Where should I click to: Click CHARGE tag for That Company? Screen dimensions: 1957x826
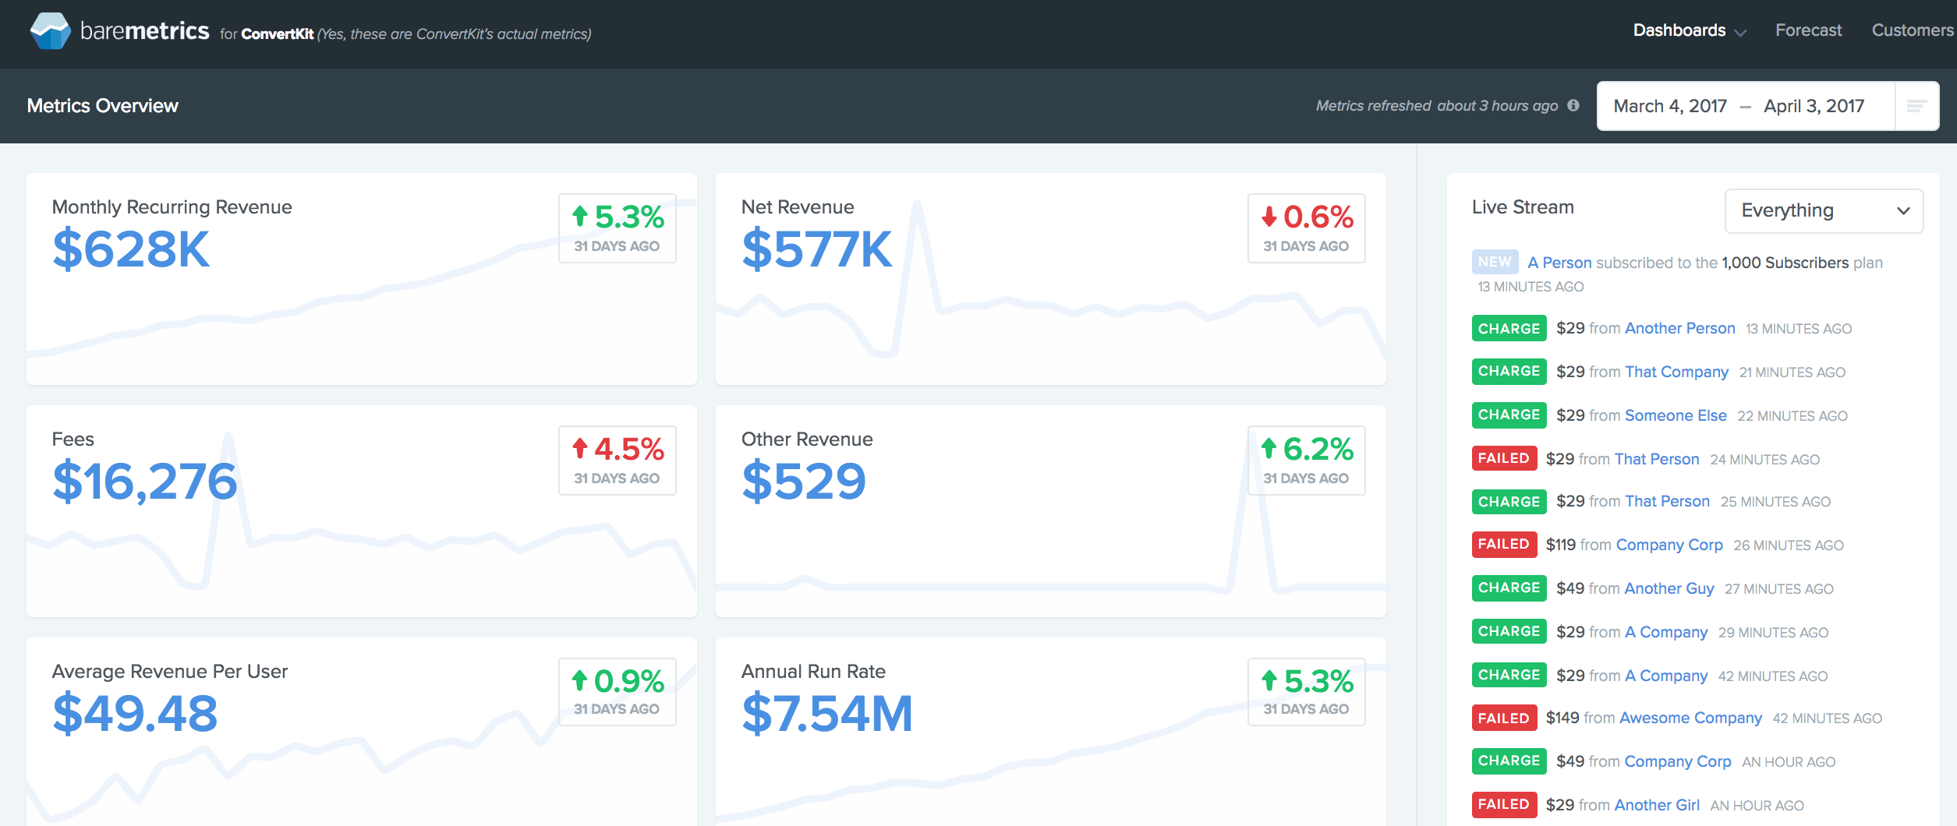1509,371
